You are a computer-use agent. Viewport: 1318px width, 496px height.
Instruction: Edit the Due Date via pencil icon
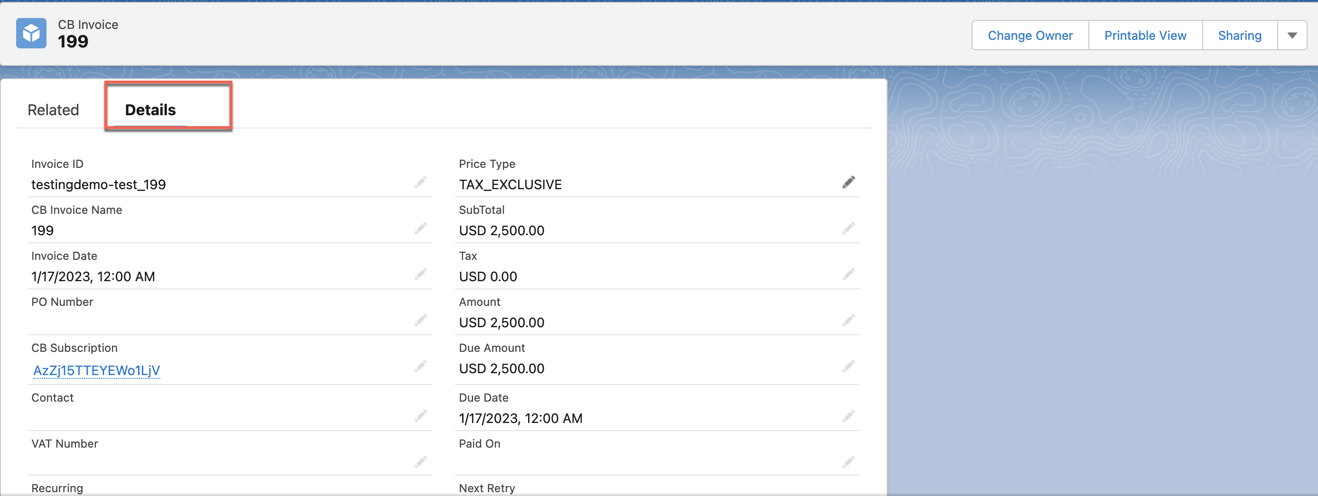(848, 416)
